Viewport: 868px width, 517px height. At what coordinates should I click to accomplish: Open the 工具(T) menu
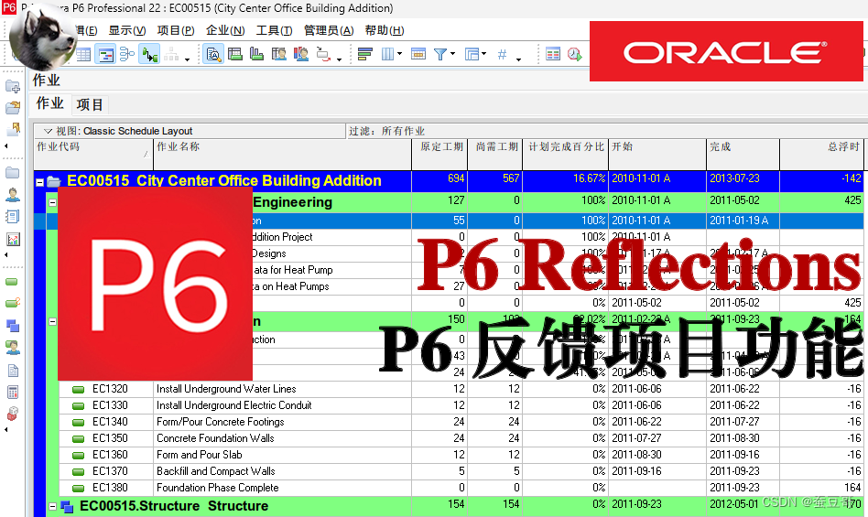point(274,30)
